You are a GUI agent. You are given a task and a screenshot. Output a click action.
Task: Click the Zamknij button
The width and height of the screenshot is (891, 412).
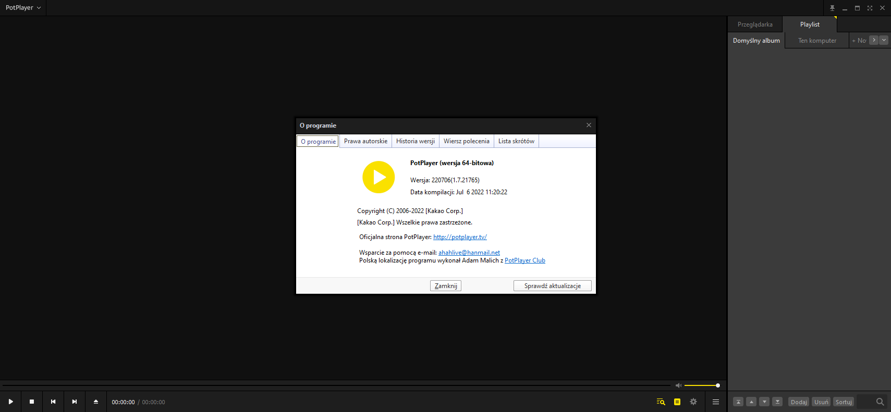coord(446,286)
